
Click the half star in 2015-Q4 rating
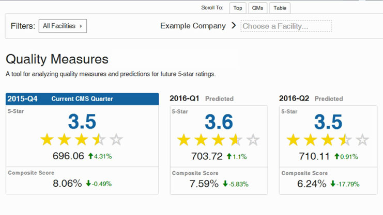99,139
